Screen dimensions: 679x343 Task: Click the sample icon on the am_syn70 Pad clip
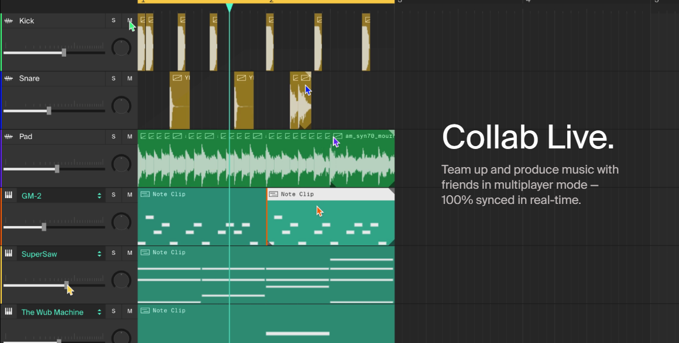pos(338,136)
